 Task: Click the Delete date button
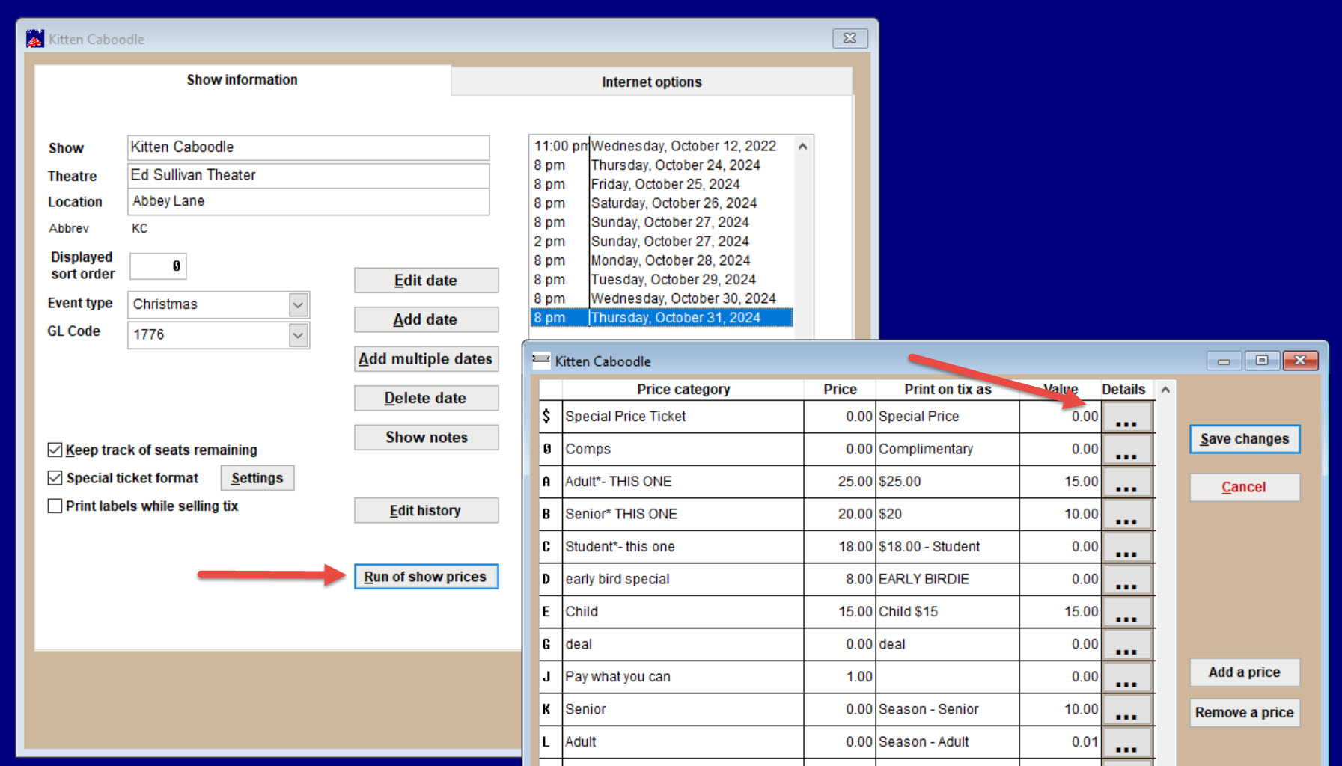click(426, 398)
